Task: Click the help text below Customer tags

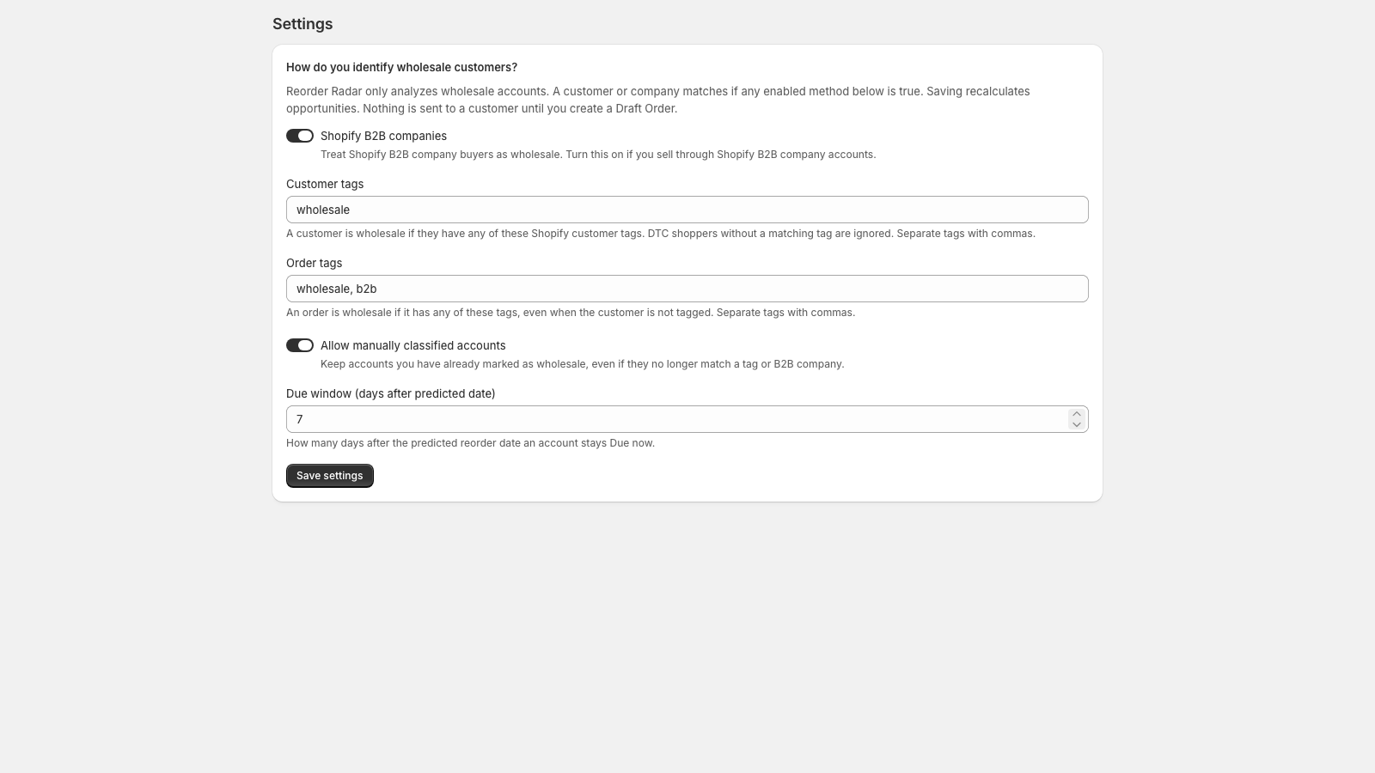Action: [661, 234]
